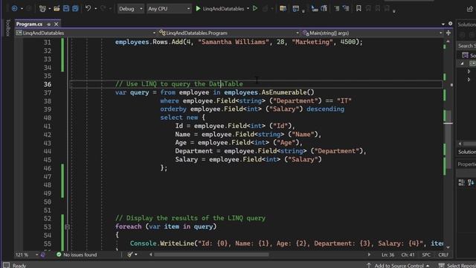Click 'AsEnumerable()' on line 37

pyautogui.click(x=288, y=92)
